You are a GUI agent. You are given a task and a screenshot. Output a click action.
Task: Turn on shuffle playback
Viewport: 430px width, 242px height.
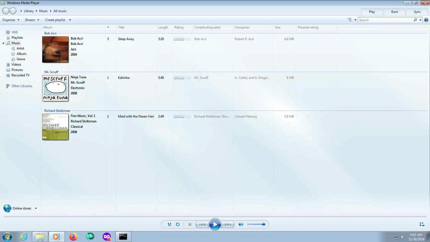[x=169, y=224]
